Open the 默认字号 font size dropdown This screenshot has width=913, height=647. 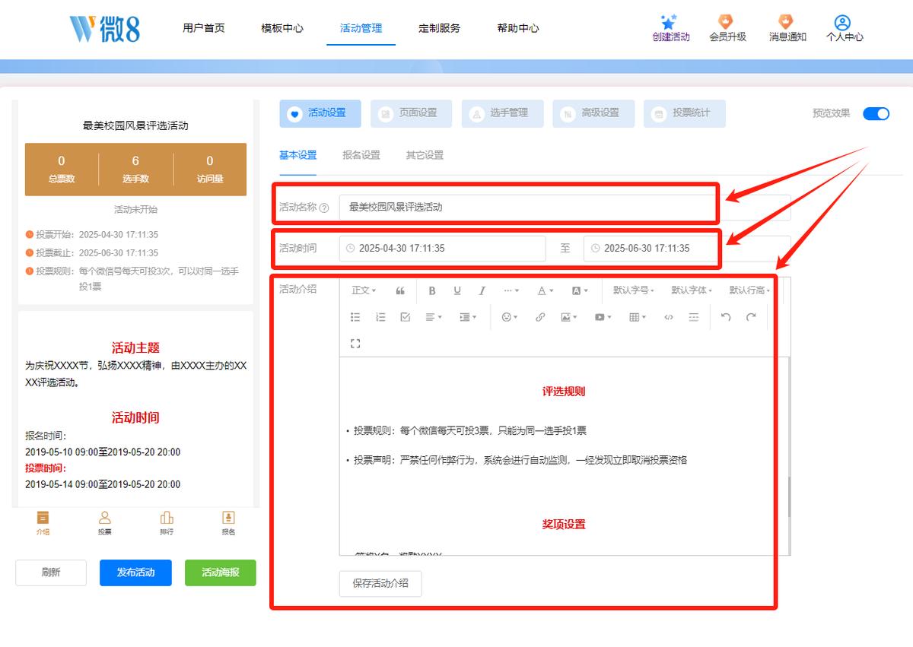[634, 290]
